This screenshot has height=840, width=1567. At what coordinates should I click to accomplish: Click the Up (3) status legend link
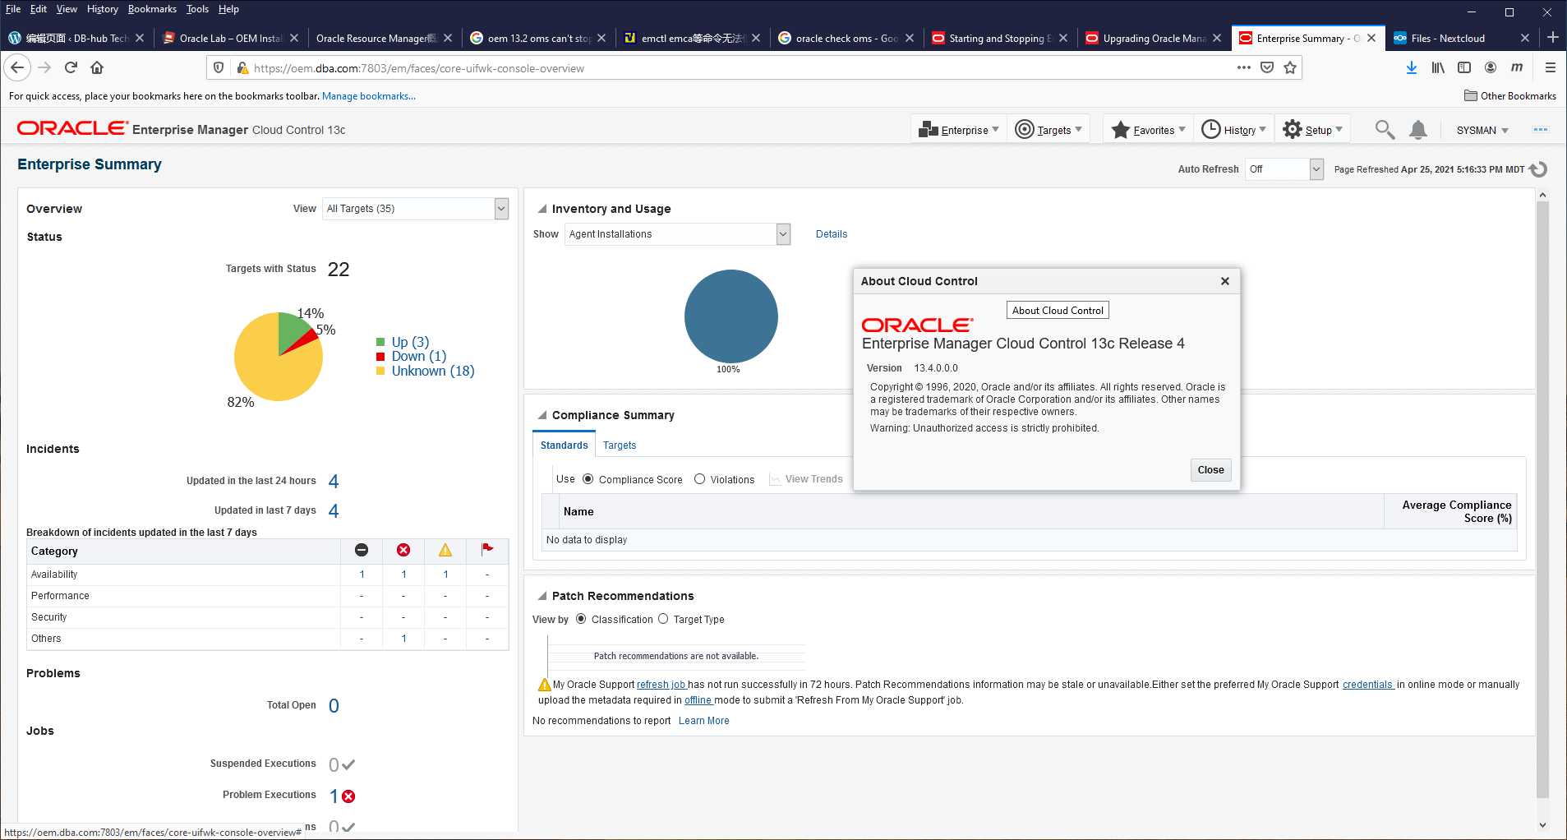tap(410, 342)
